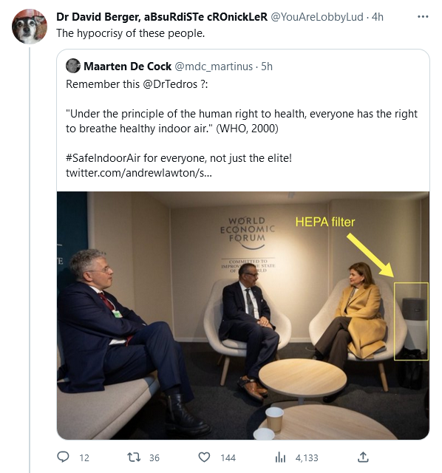
Task: Open the 4h tweet timestamp
Action: (x=378, y=17)
